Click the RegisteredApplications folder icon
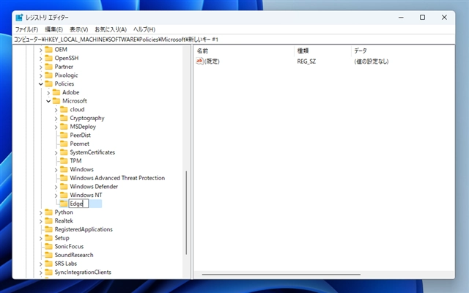 (x=49, y=229)
